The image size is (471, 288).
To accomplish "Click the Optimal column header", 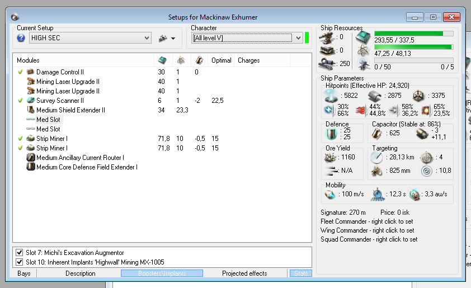I will (222, 60).
